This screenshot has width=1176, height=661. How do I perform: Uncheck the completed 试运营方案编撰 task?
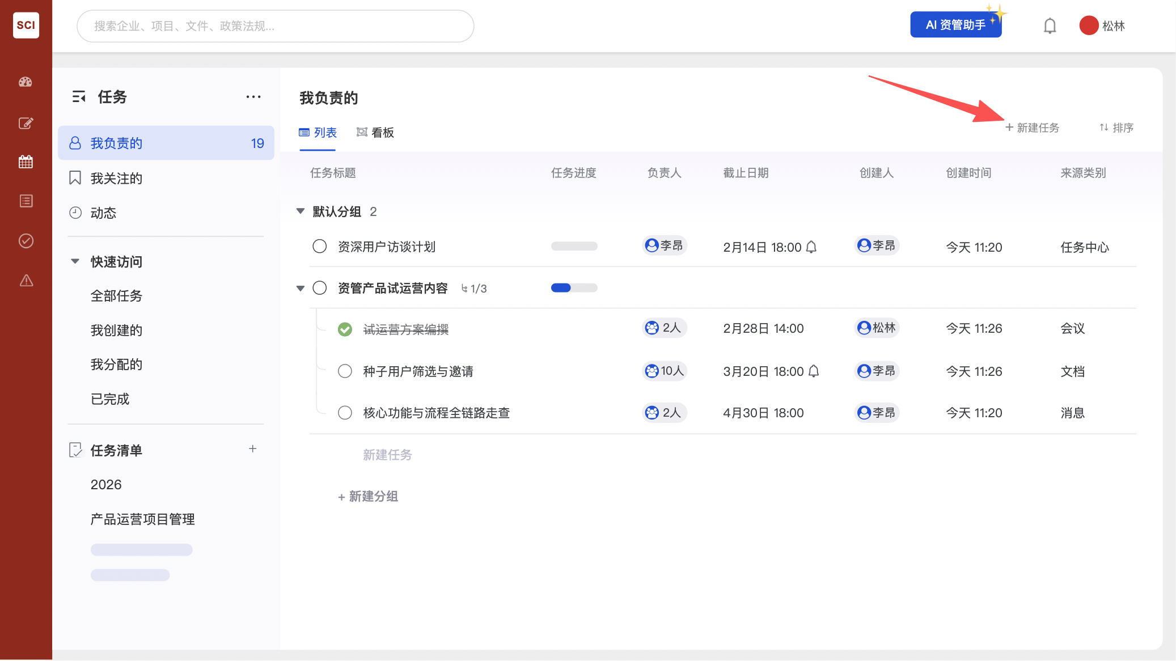[x=345, y=329]
